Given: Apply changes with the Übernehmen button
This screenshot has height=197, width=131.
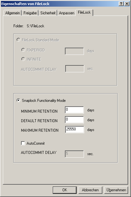Looking at the screenshot, I should click(116, 190).
